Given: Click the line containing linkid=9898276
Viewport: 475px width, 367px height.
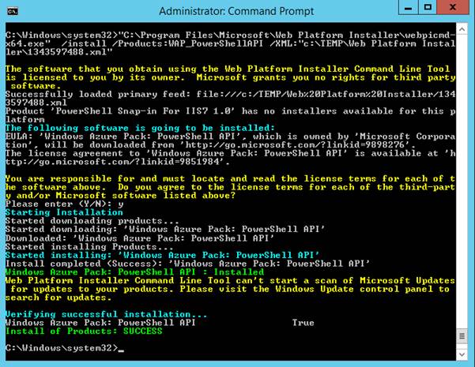Looking at the screenshot, I should click(x=210, y=144).
